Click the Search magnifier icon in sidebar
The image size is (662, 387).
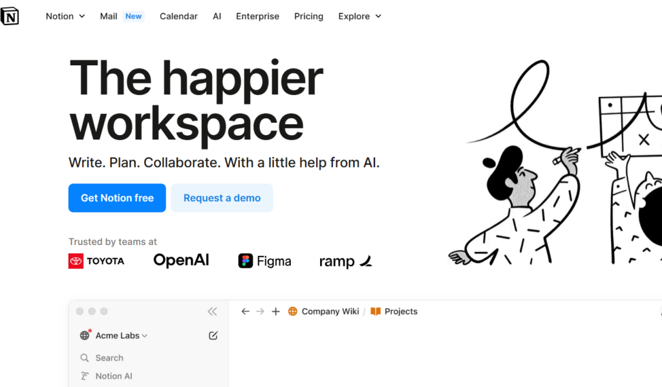click(85, 358)
